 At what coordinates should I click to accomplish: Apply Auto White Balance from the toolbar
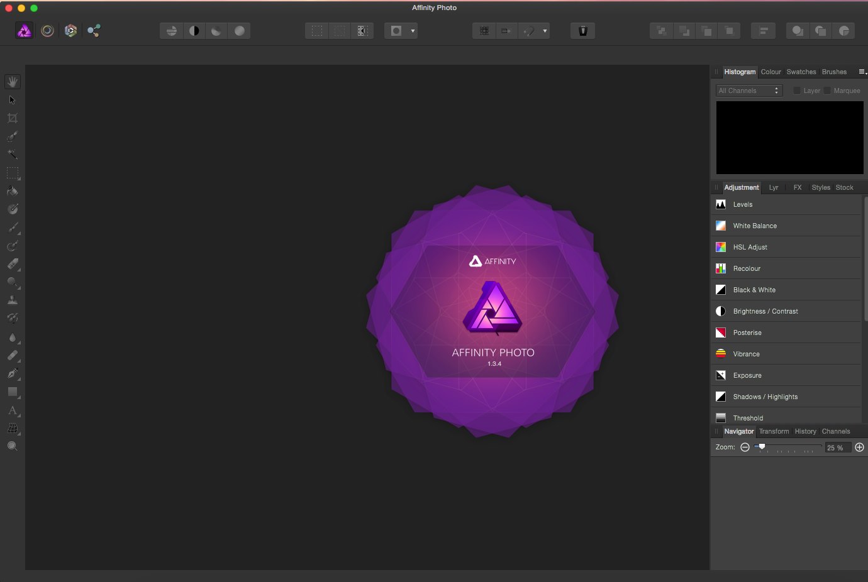coord(240,31)
